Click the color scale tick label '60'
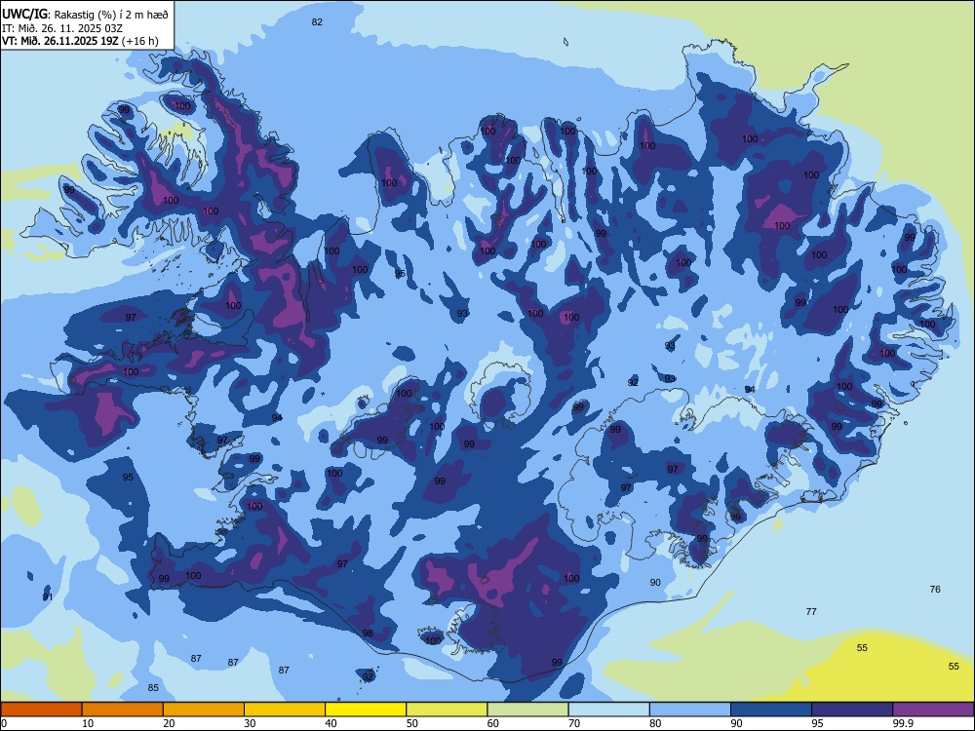 (493, 723)
